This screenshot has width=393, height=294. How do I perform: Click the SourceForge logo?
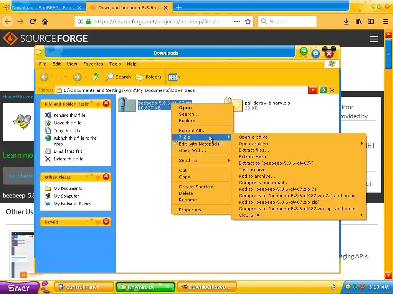tap(45, 38)
